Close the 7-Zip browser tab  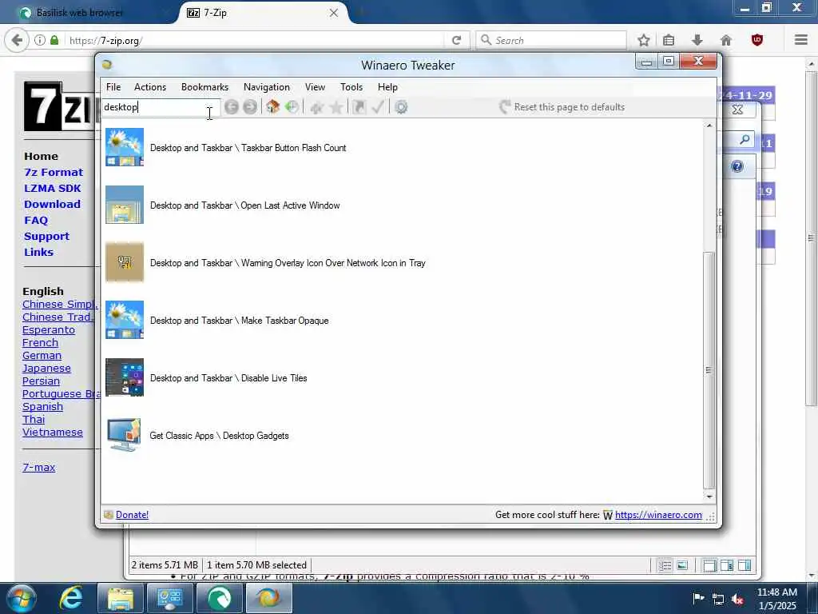(334, 13)
